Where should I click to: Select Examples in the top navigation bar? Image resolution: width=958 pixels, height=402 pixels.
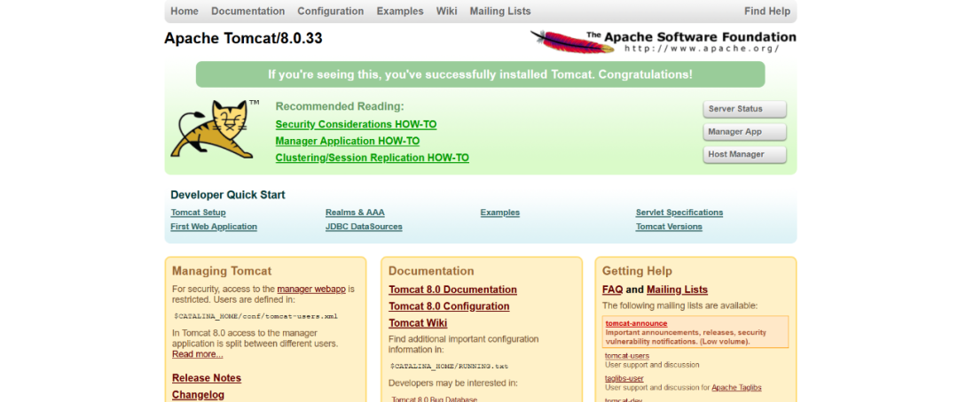pyautogui.click(x=400, y=11)
